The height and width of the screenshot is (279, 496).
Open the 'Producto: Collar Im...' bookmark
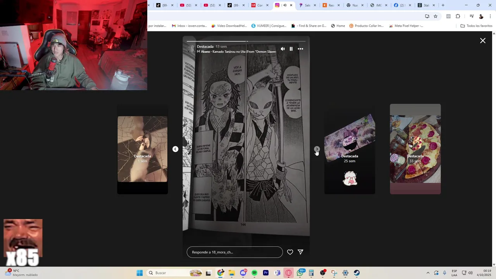(x=366, y=26)
